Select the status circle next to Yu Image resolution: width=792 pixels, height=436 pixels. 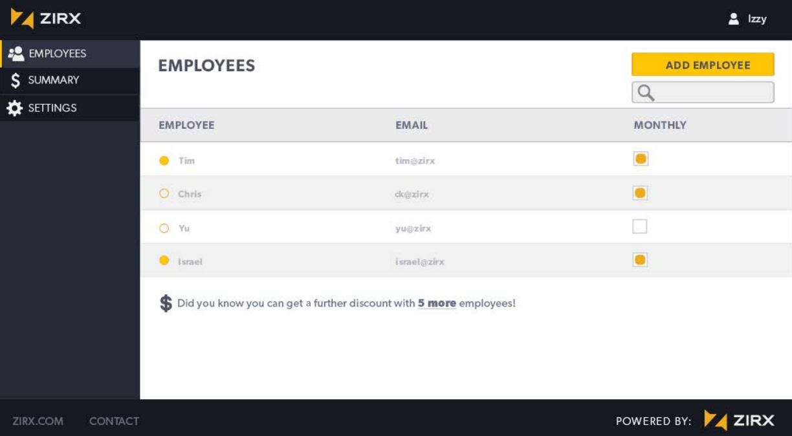coord(164,228)
